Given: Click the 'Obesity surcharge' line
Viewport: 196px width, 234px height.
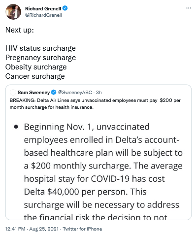Looking at the screenshot, I should 36,67.
